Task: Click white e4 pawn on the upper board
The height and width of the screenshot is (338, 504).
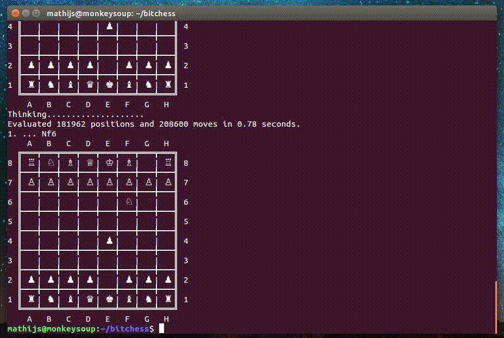Action: click(x=110, y=26)
